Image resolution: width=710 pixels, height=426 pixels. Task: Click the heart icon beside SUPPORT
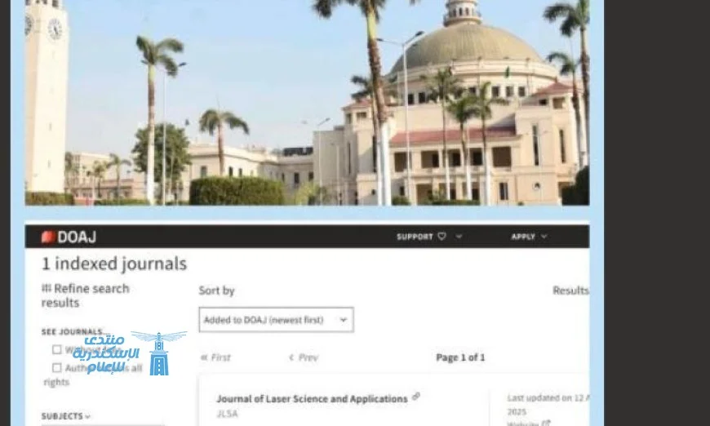pos(442,237)
